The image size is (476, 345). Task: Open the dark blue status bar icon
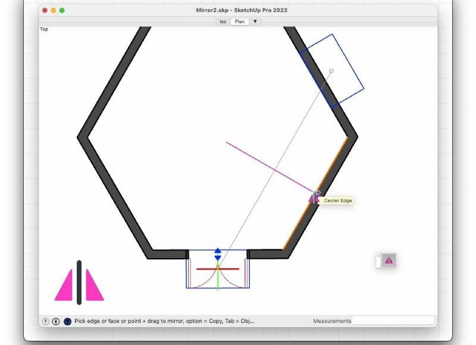click(67, 321)
